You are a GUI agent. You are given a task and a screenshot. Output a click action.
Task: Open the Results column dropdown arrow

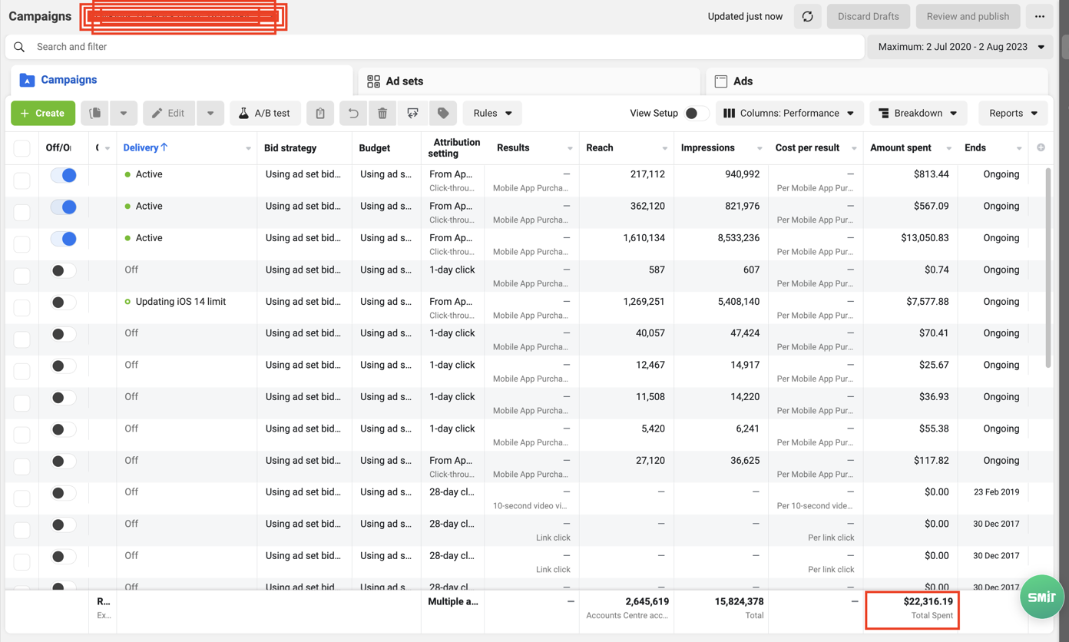[570, 148]
